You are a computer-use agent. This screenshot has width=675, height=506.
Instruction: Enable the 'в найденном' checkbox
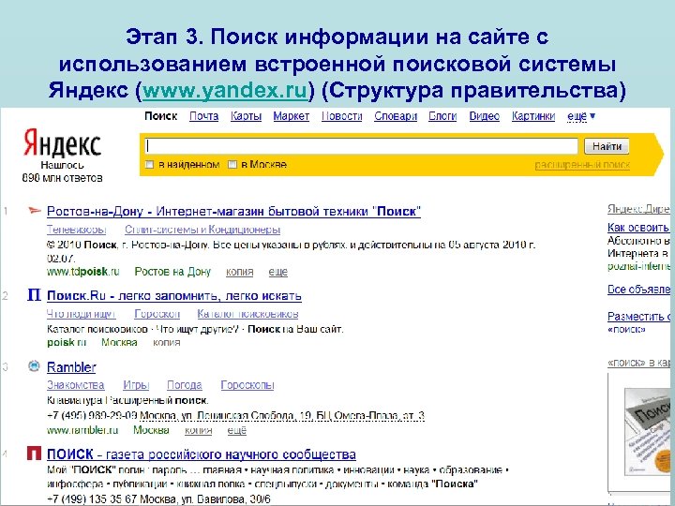[x=150, y=164]
